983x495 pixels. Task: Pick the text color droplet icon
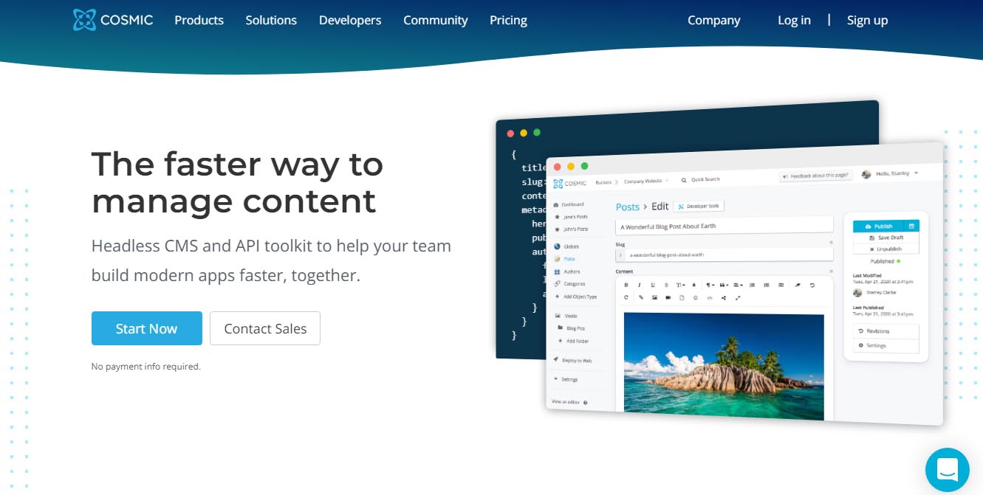[x=694, y=285]
